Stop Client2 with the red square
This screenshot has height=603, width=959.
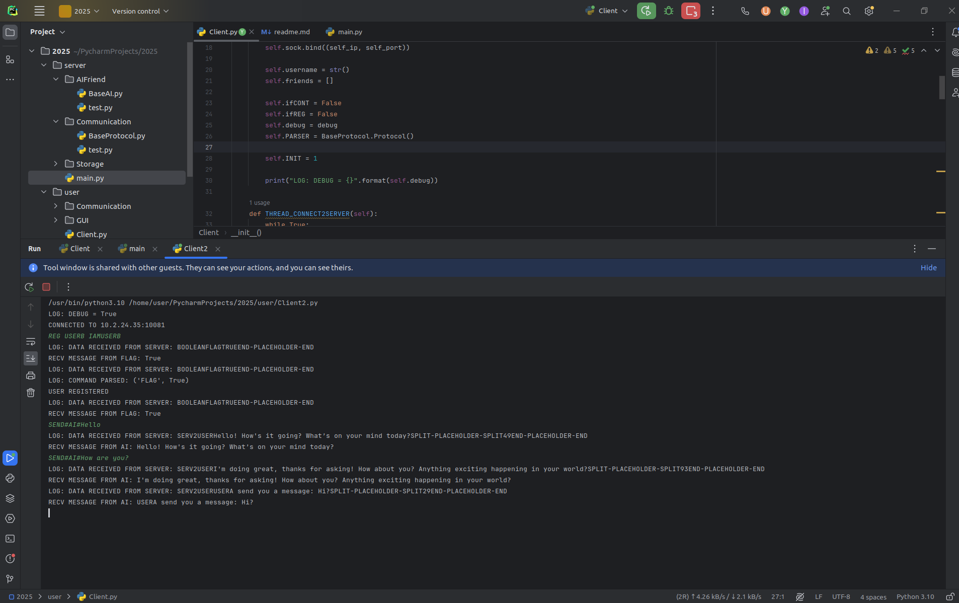click(46, 287)
